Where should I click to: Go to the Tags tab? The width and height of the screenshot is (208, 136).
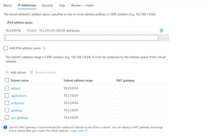pos(62,5)
